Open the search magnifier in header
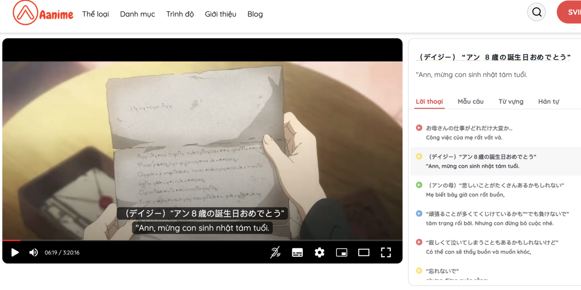Image resolution: width=581 pixels, height=290 pixels. [536, 12]
